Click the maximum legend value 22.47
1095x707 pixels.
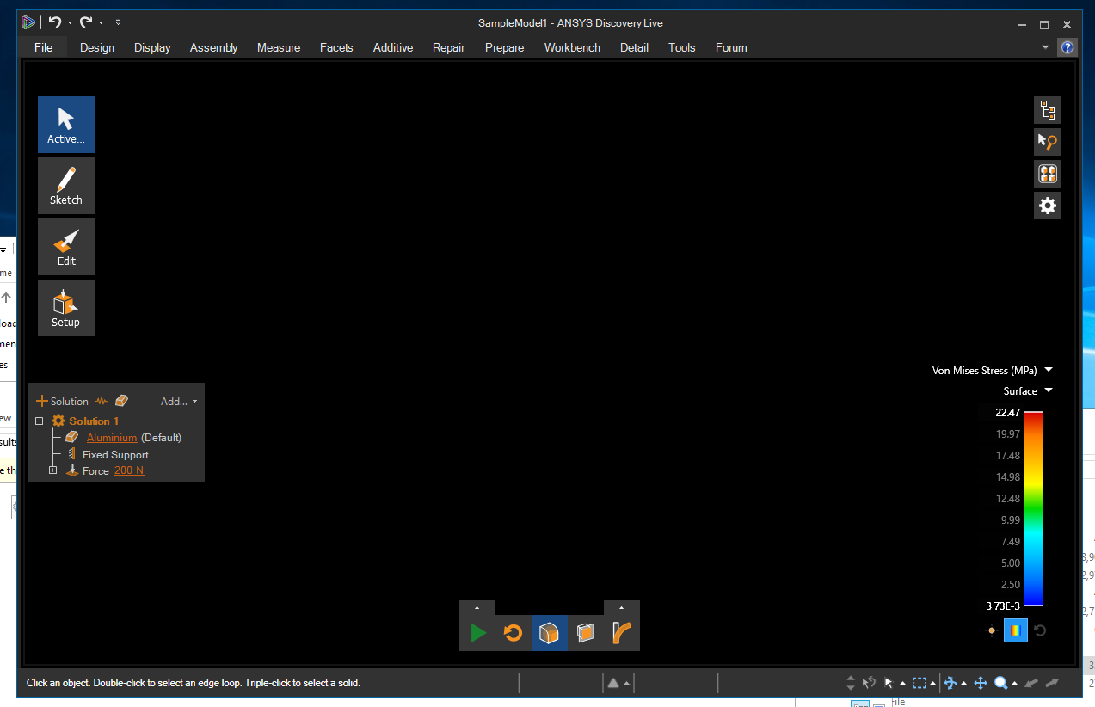(1007, 413)
